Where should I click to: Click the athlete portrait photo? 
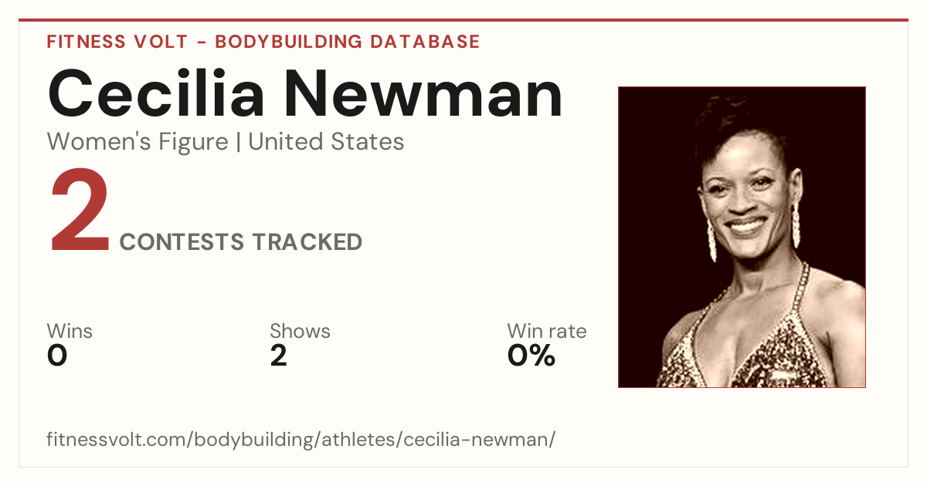coord(742,237)
